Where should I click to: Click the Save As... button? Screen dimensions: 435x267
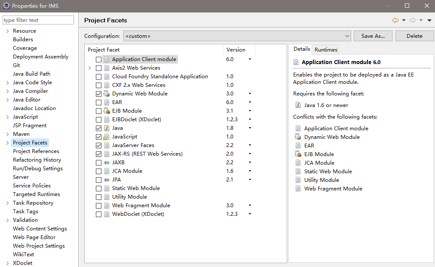(373, 36)
